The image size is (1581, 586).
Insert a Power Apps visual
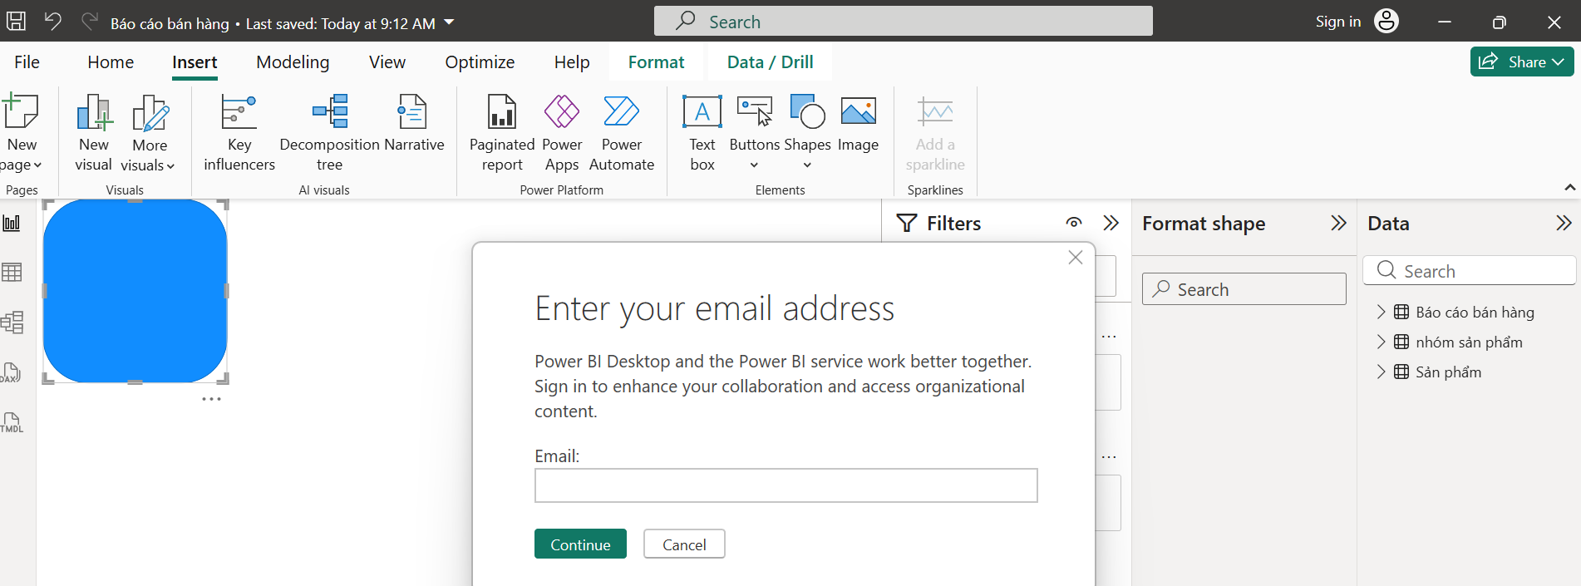[x=562, y=133]
